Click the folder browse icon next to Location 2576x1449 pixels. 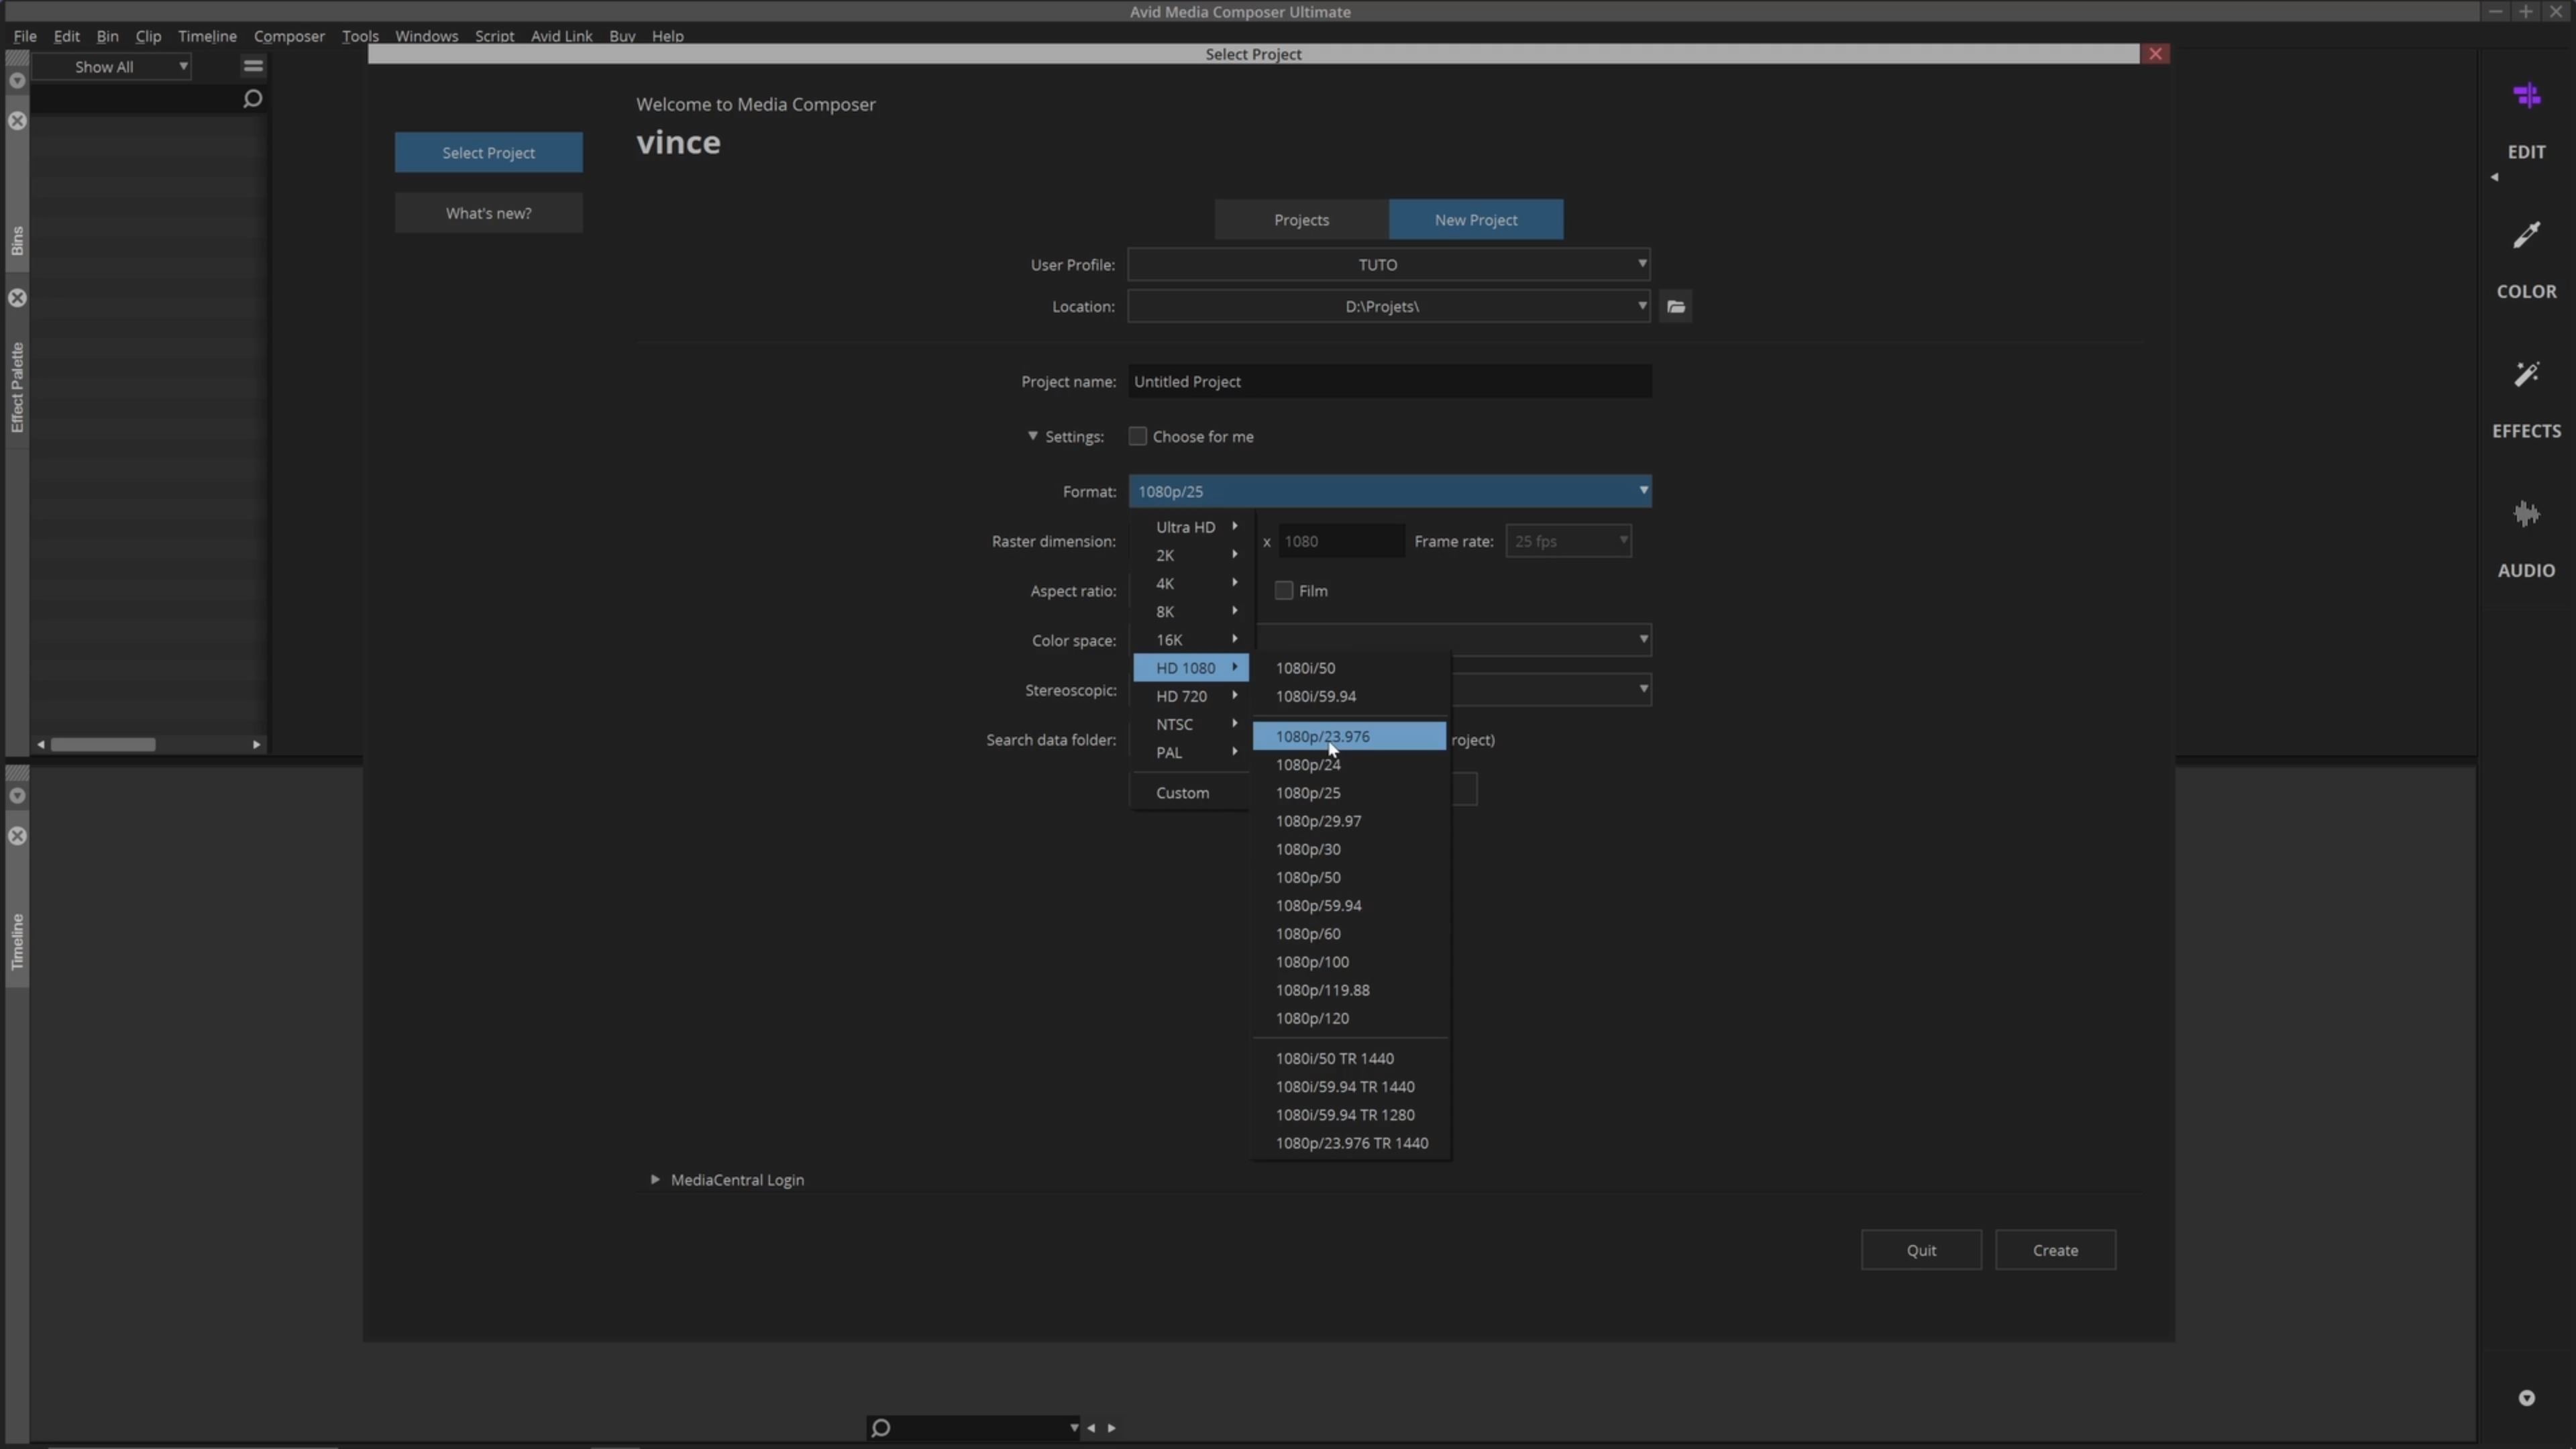click(1676, 307)
